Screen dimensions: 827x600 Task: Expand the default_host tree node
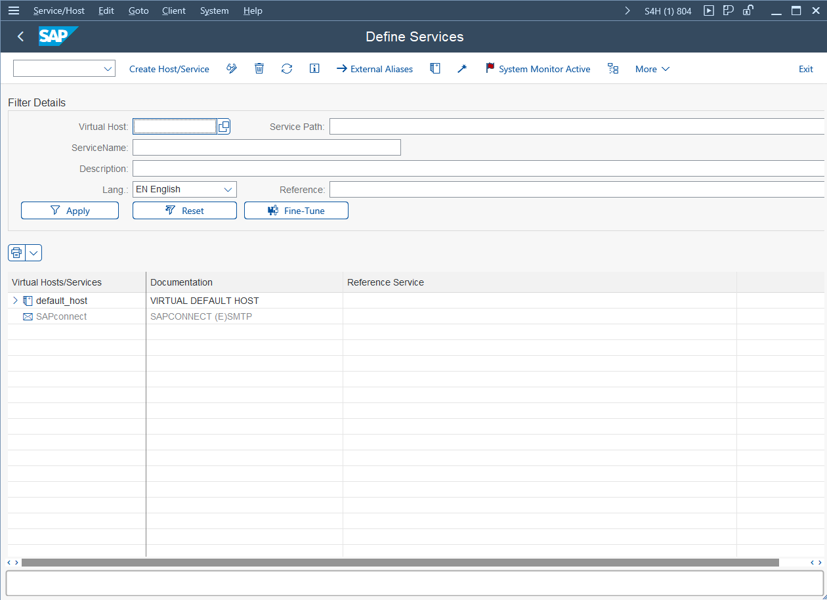pyautogui.click(x=16, y=301)
